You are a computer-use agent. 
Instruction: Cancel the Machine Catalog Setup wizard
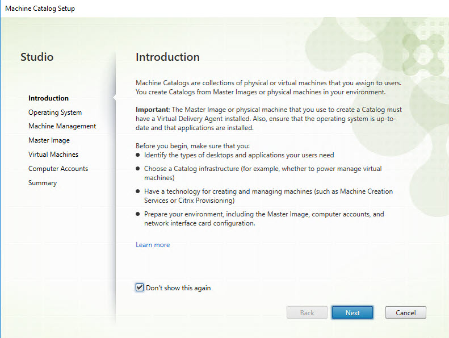[x=405, y=312]
